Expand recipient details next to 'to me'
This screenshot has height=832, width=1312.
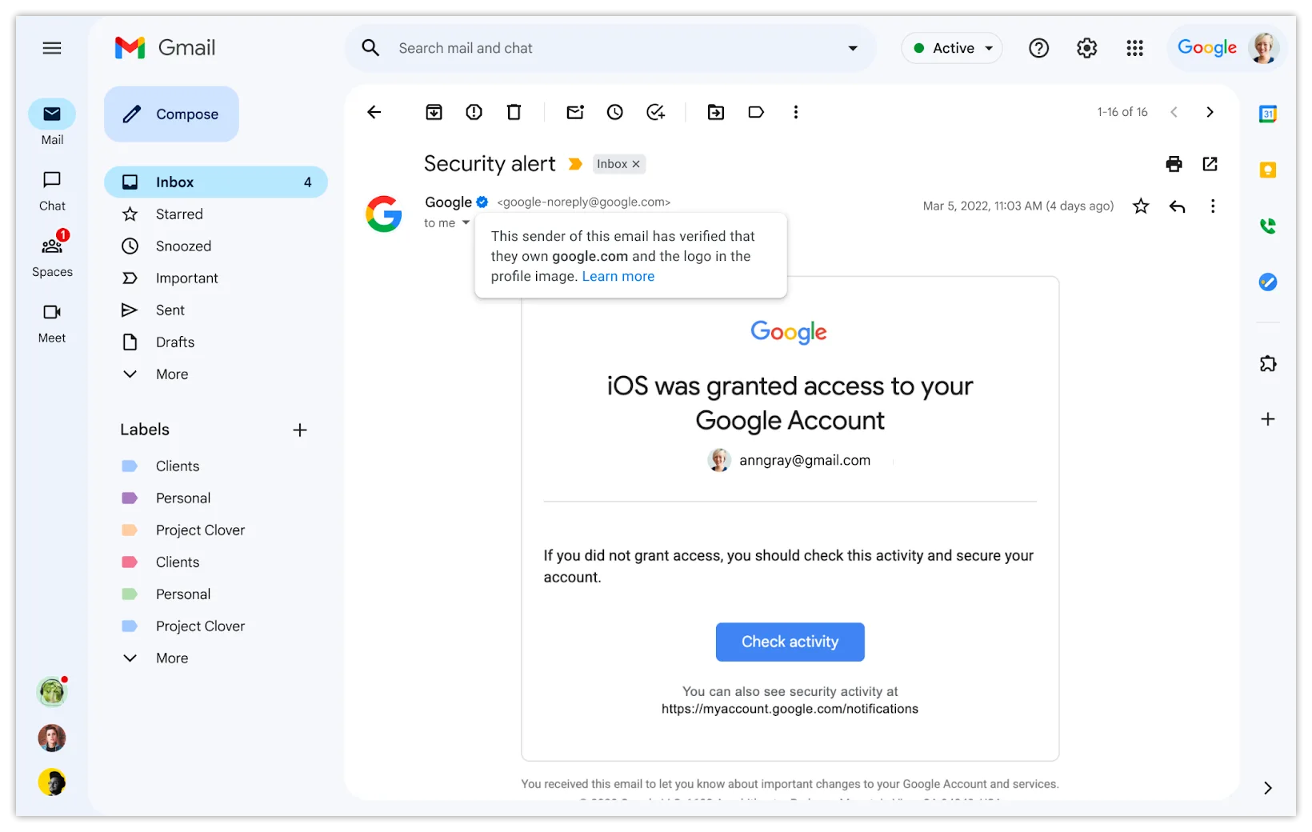tap(466, 223)
